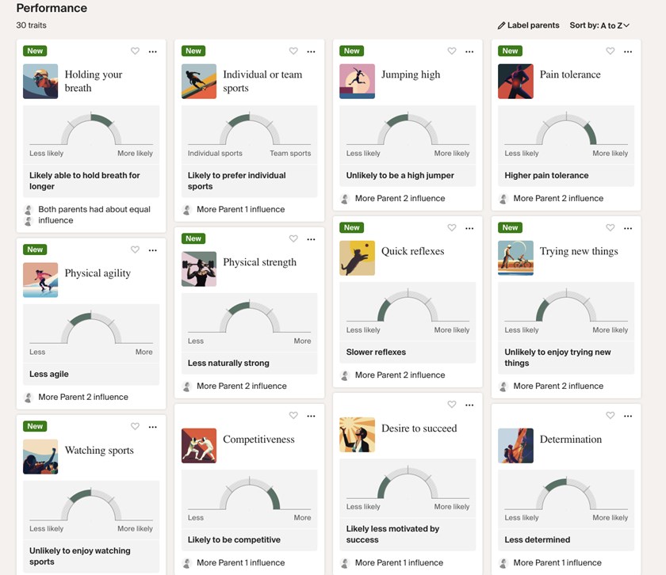The width and height of the screenshot is (666, 575).
Task: Open the Label parents option
Action: tap(533, 25)
